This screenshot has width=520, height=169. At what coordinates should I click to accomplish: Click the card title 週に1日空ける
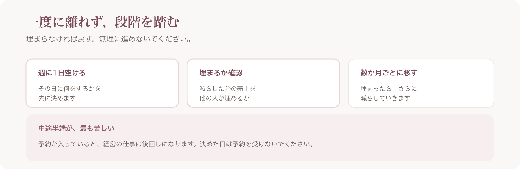pos(62,73)
